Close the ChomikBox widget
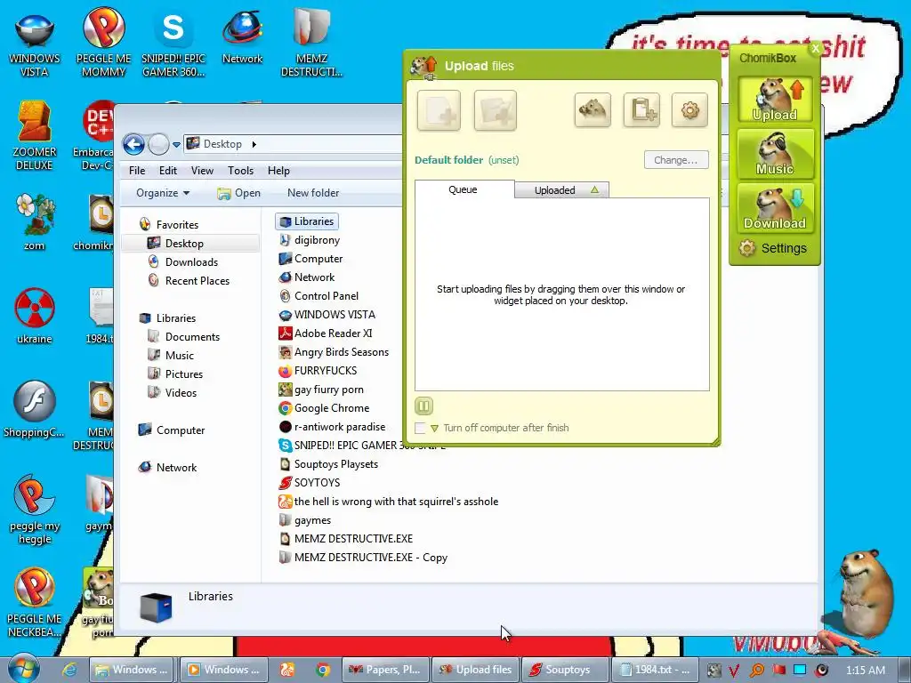 815,50
